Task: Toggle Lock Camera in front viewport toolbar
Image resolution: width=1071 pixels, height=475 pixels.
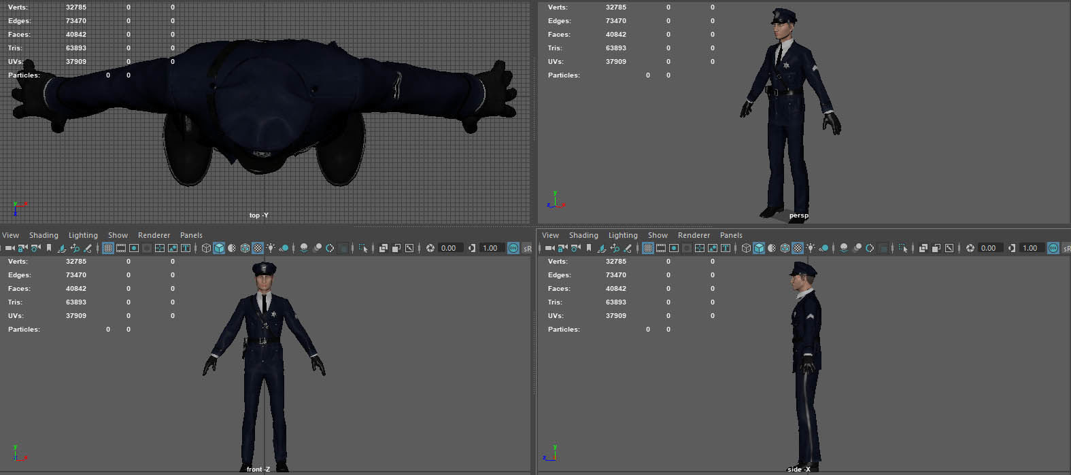Action: 22,248
